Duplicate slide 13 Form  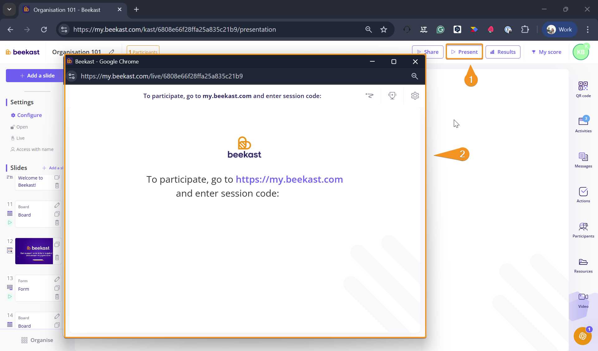[57, 288]
